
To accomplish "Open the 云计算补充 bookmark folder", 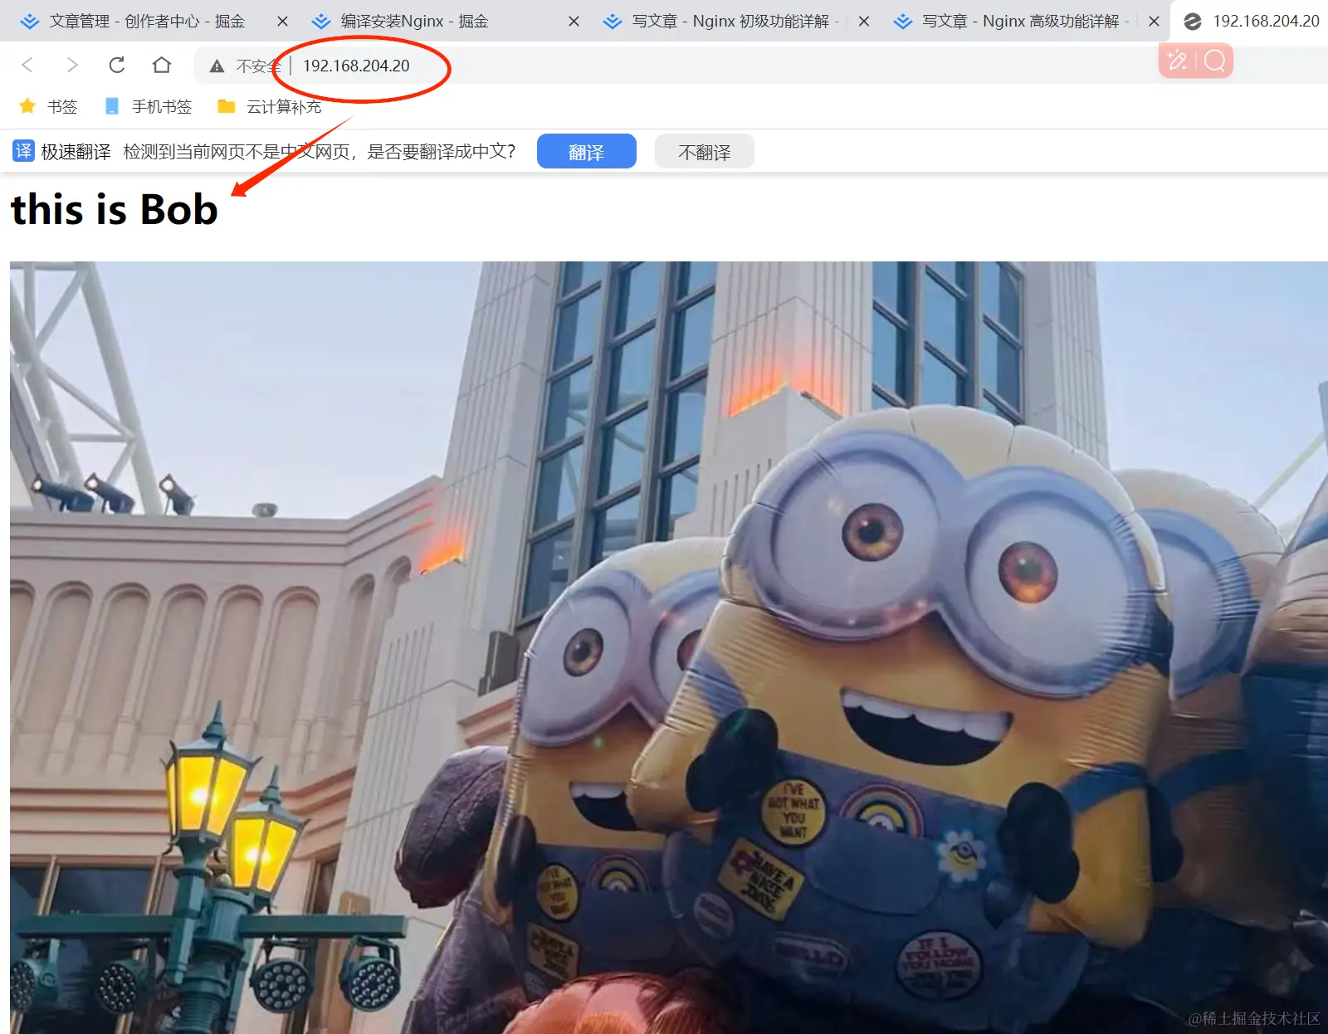I will pyautogui.click(x=269, y=106).
